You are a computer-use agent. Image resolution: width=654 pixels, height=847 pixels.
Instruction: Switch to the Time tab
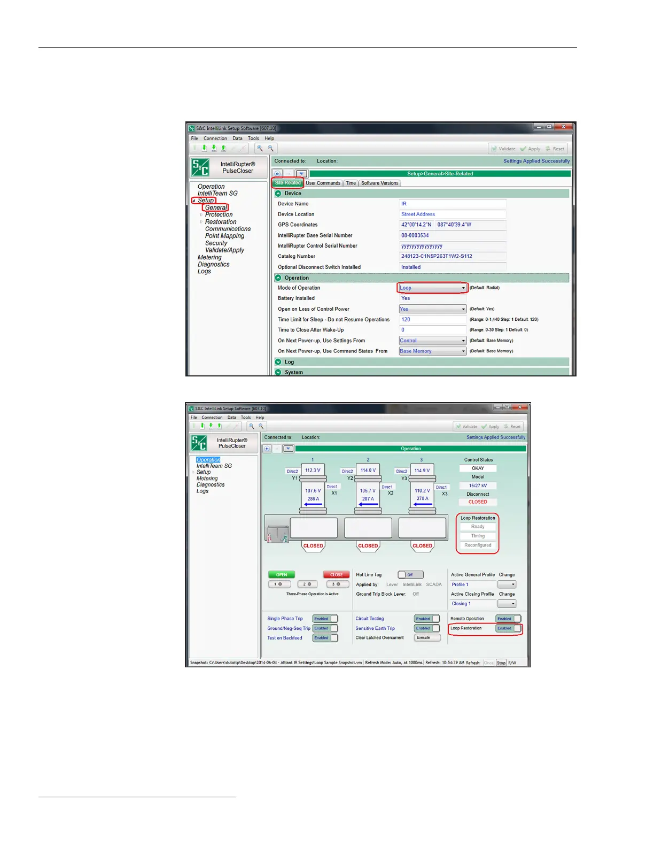click(351, 183)
